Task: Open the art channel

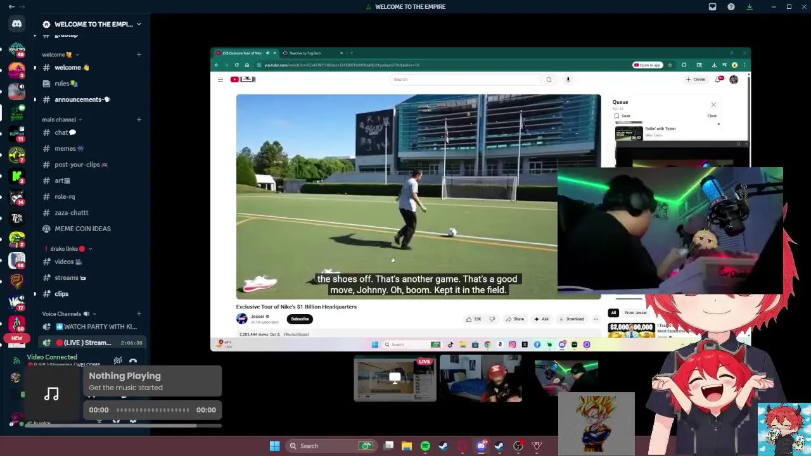Action: (91, 180)
